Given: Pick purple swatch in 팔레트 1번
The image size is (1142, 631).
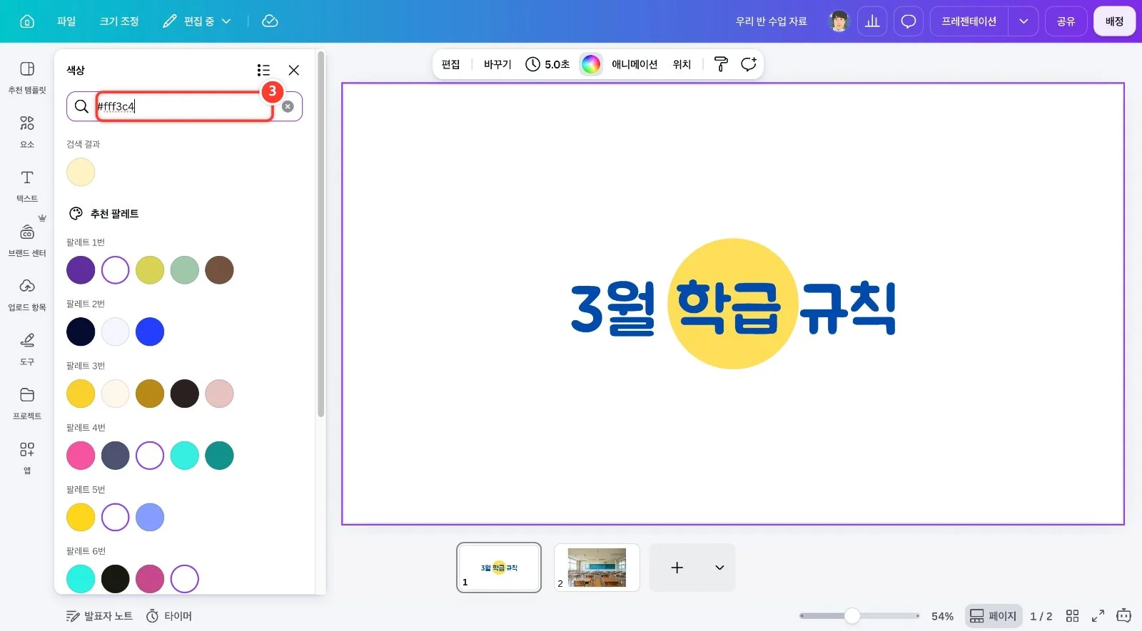Looking at the screenshot, I should (x=81, y=270).
